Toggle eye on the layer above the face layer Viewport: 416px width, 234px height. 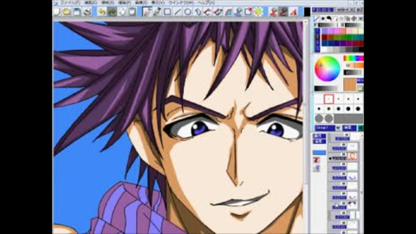coord(344,145)
